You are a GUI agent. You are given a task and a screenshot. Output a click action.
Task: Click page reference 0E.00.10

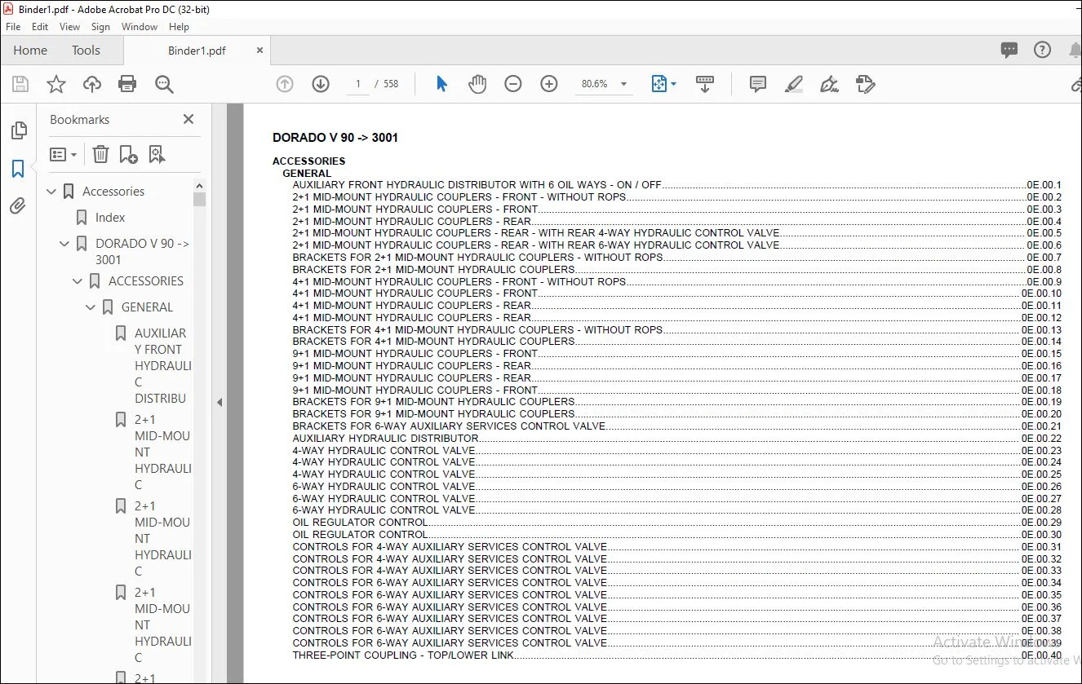click(1042, 293)
